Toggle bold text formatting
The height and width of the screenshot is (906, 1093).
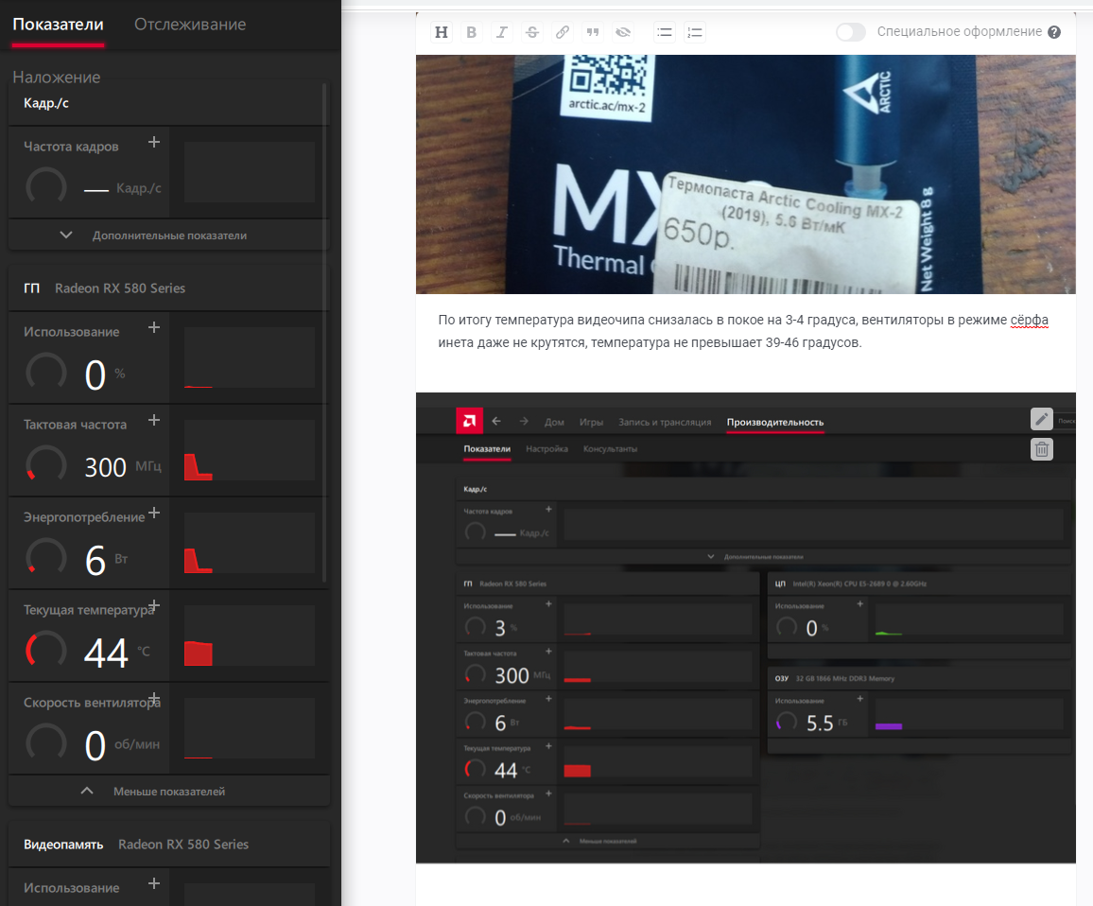(471, 32)
